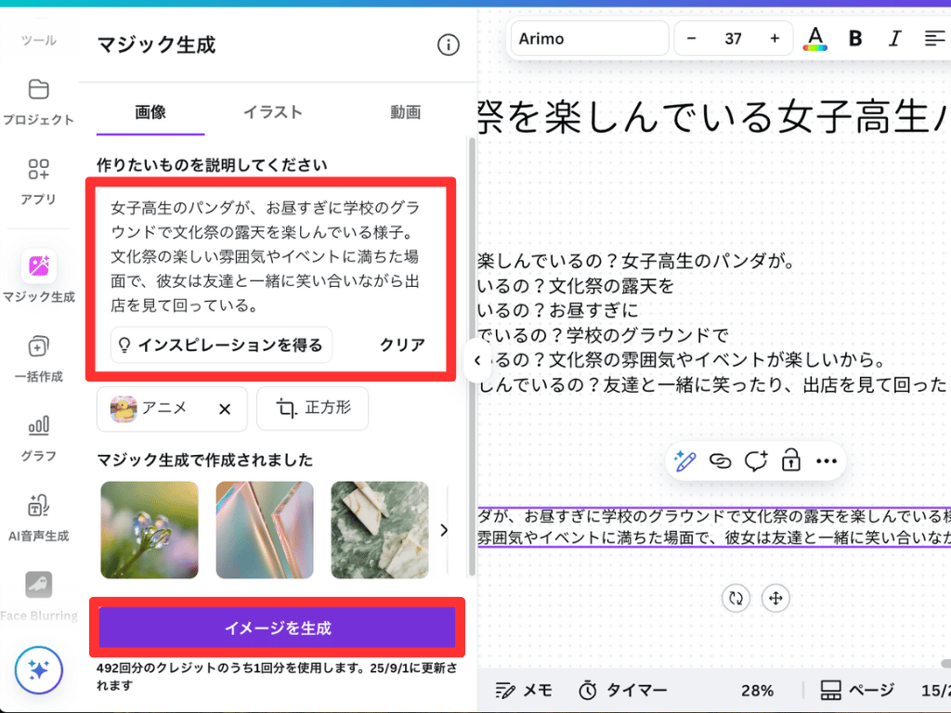Viewport: 951px width, 713px height.
Task: Open the AI音声生成 tool
Action: 38,505
